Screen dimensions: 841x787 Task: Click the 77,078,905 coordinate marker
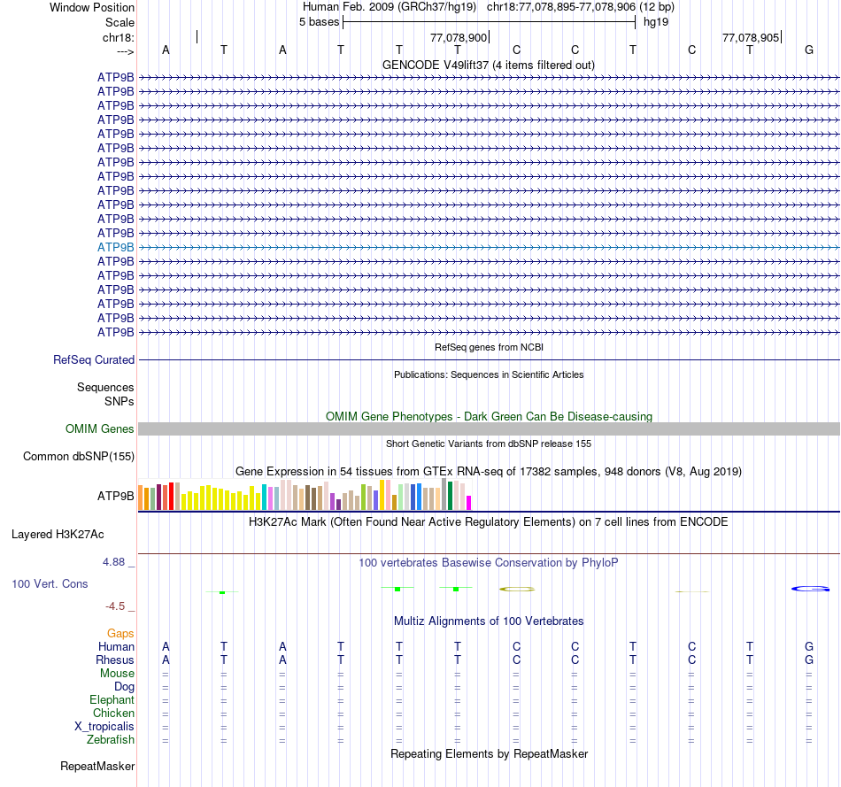click(x=751, y=37)
